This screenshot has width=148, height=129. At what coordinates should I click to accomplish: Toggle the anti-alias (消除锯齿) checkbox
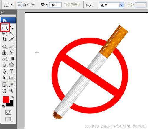point(65,5)
